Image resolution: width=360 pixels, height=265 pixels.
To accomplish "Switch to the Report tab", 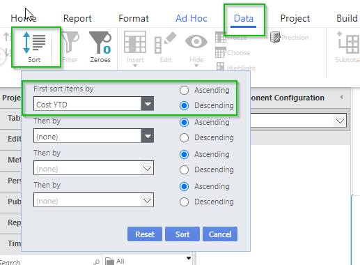I will click(x=77, y=18).
